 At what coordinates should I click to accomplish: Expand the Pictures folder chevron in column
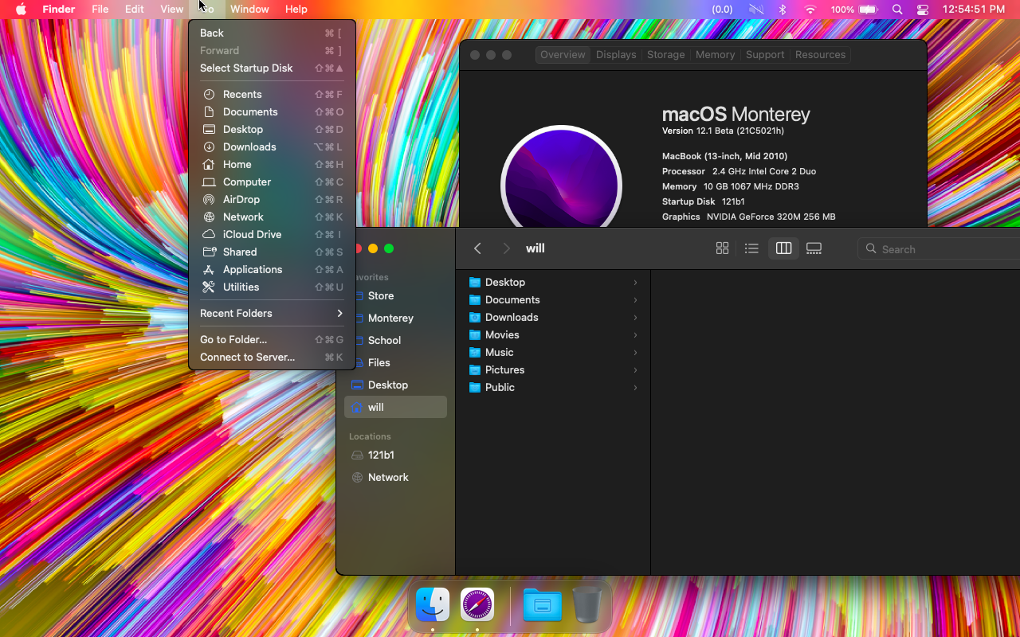click(635, 369)
